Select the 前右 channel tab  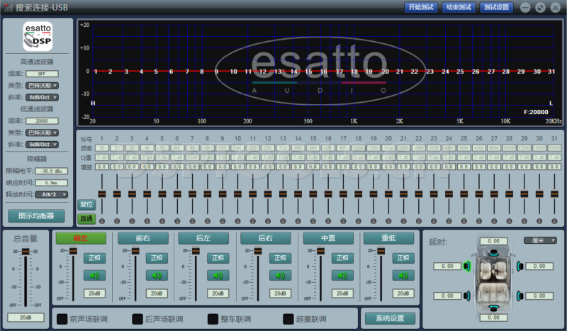click(x=143, y=238)
